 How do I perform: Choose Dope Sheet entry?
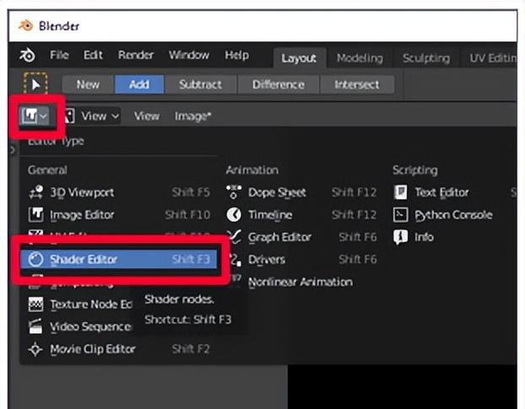301,192
